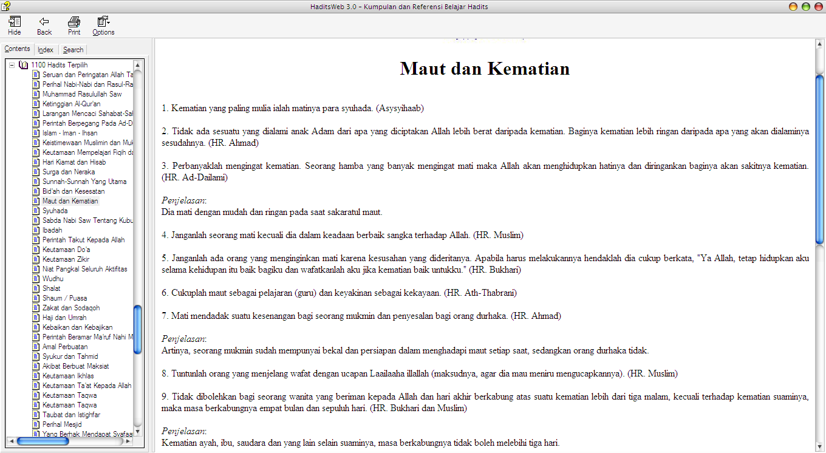Open topic Shaum / Puasa
The image size is (826, 453).
tap(64, 298)
